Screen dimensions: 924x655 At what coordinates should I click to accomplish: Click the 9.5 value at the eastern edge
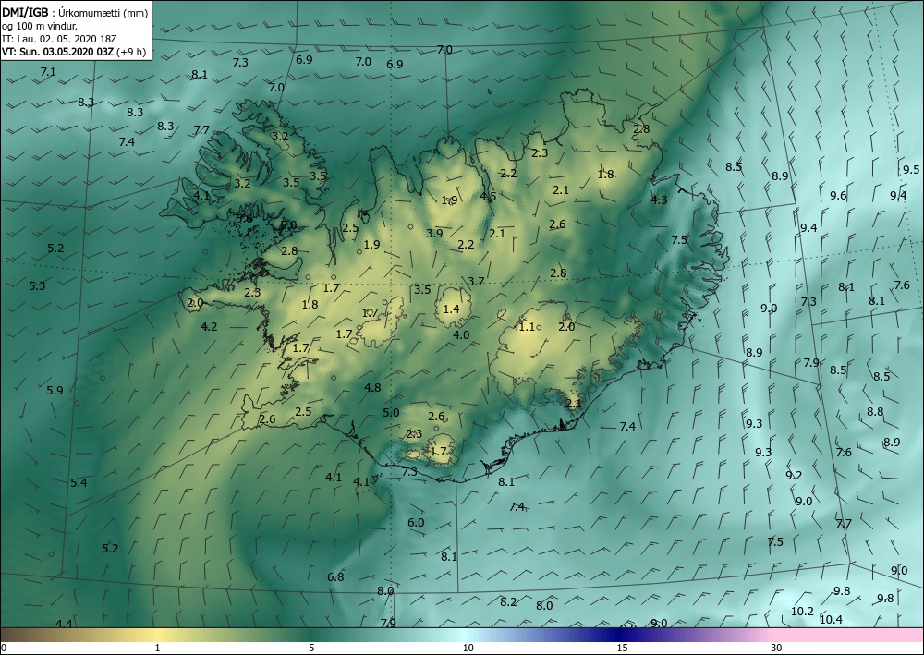pos(911,170)
